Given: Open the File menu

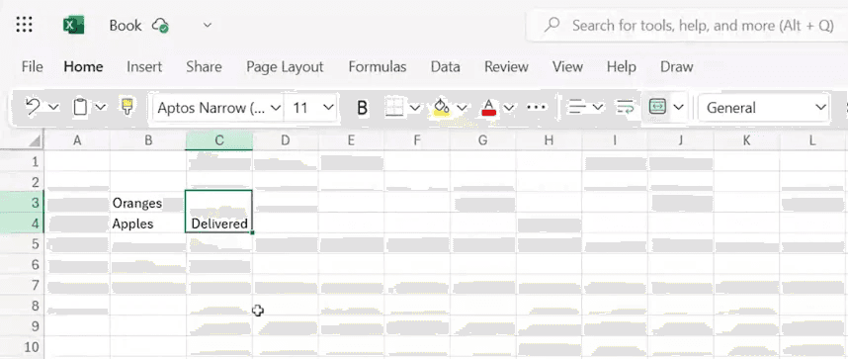Looking at the screenshot, I should [x=32, y=66].
